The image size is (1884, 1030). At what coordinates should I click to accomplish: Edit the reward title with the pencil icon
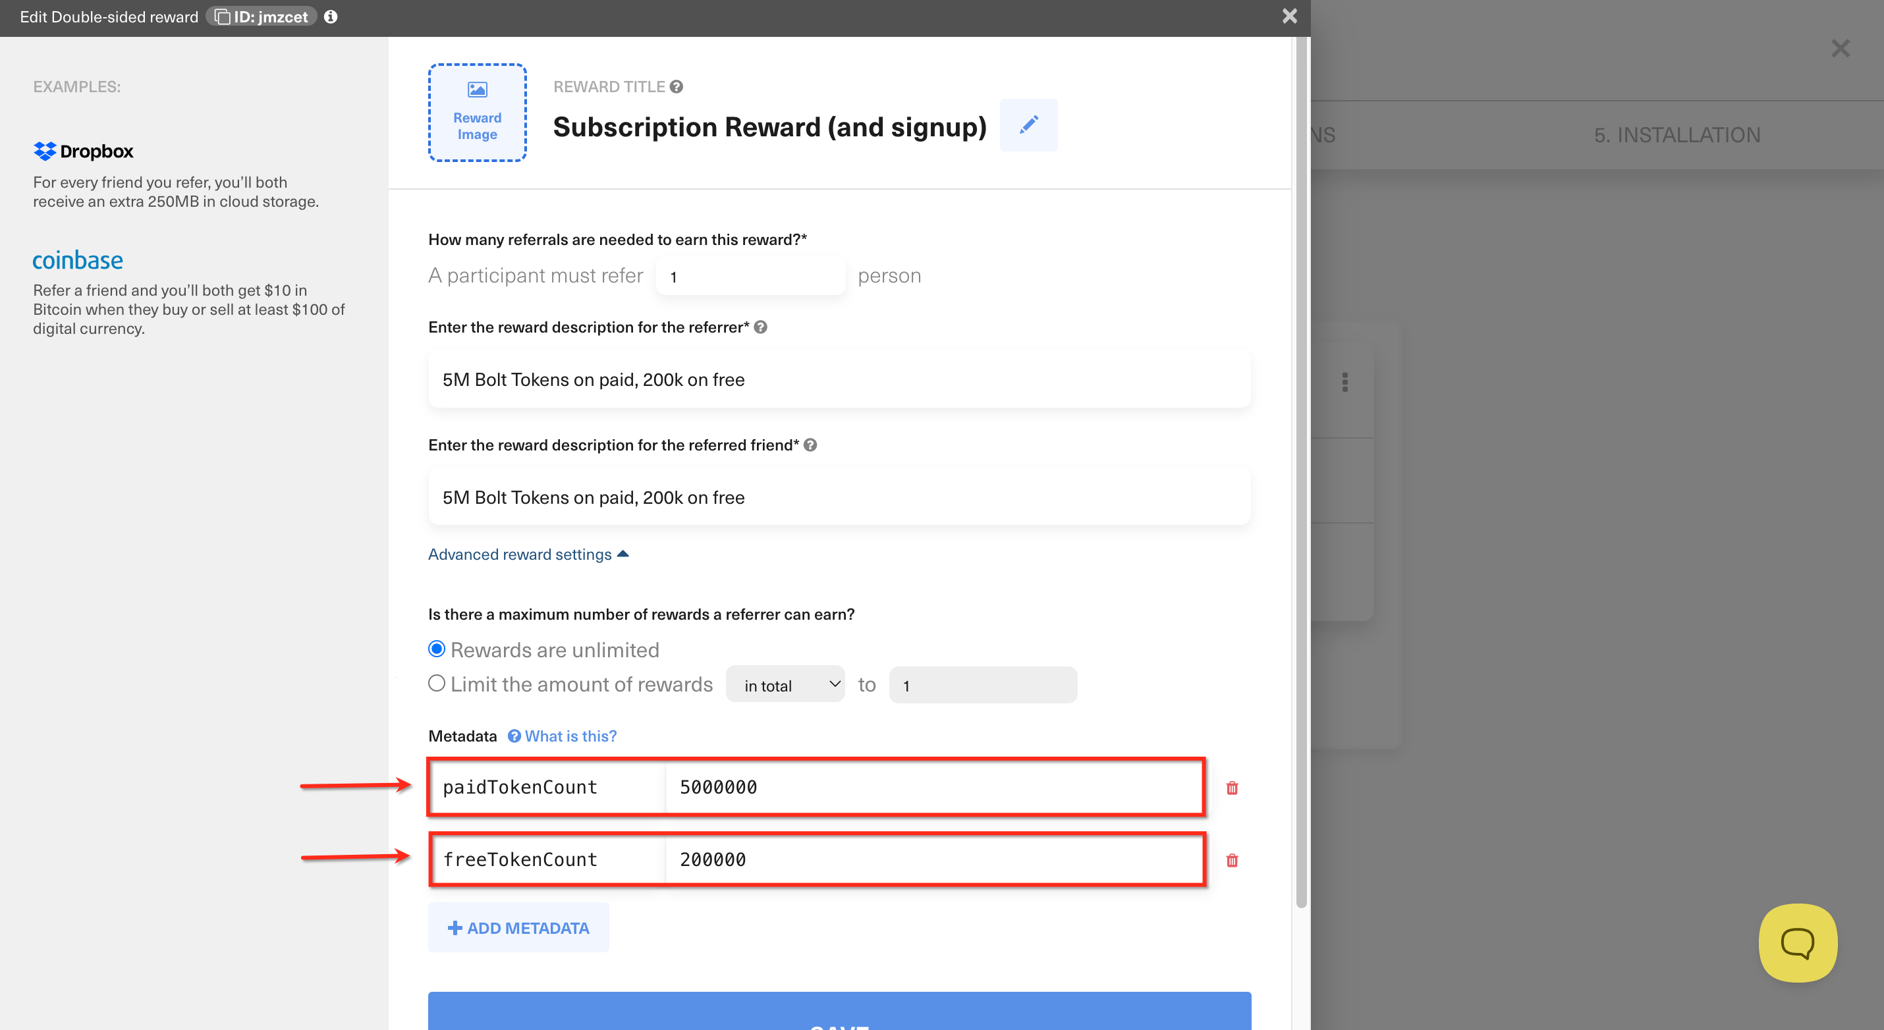(1028, 125)
